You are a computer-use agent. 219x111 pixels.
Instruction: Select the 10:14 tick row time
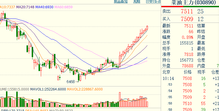(x=168, y=78)
